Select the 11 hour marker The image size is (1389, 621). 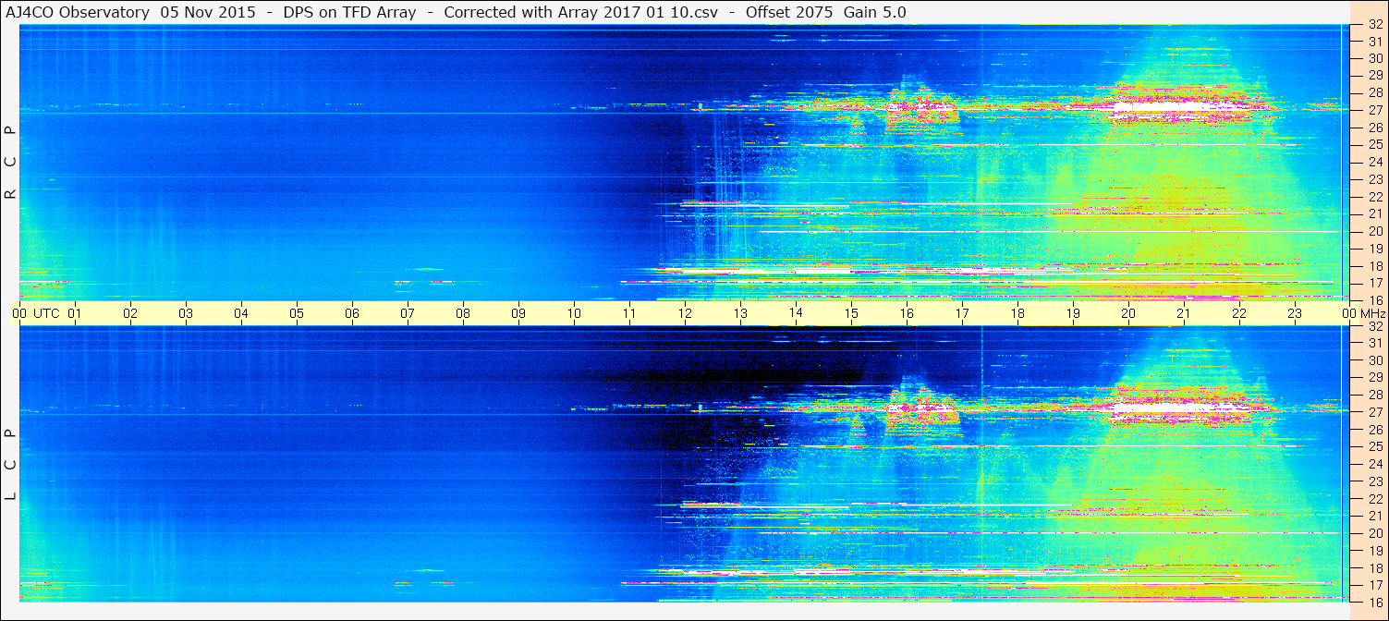point(629,313)
